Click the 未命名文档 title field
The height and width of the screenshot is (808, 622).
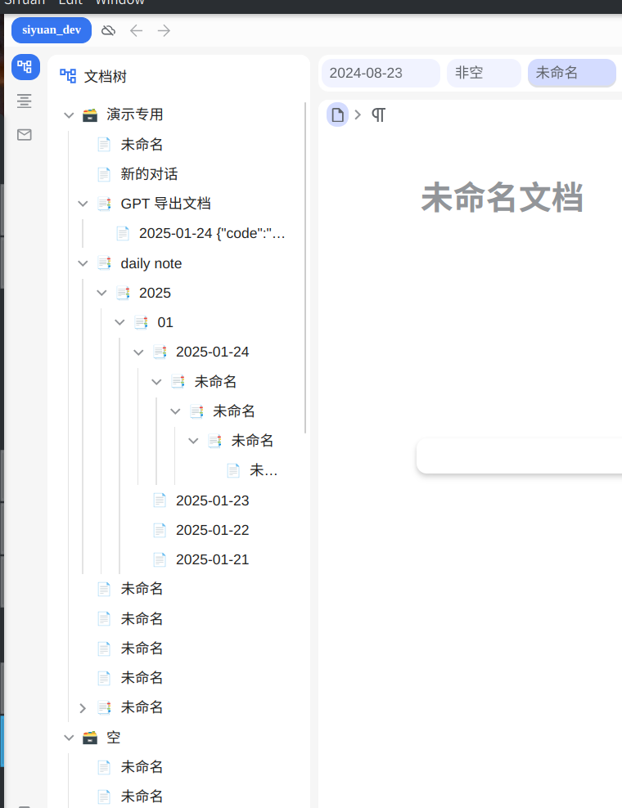[502, 197]
